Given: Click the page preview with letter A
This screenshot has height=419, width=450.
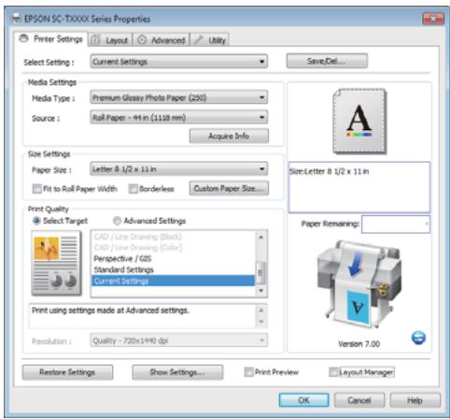Looking at the screenshot, I should tap(359, 122).
